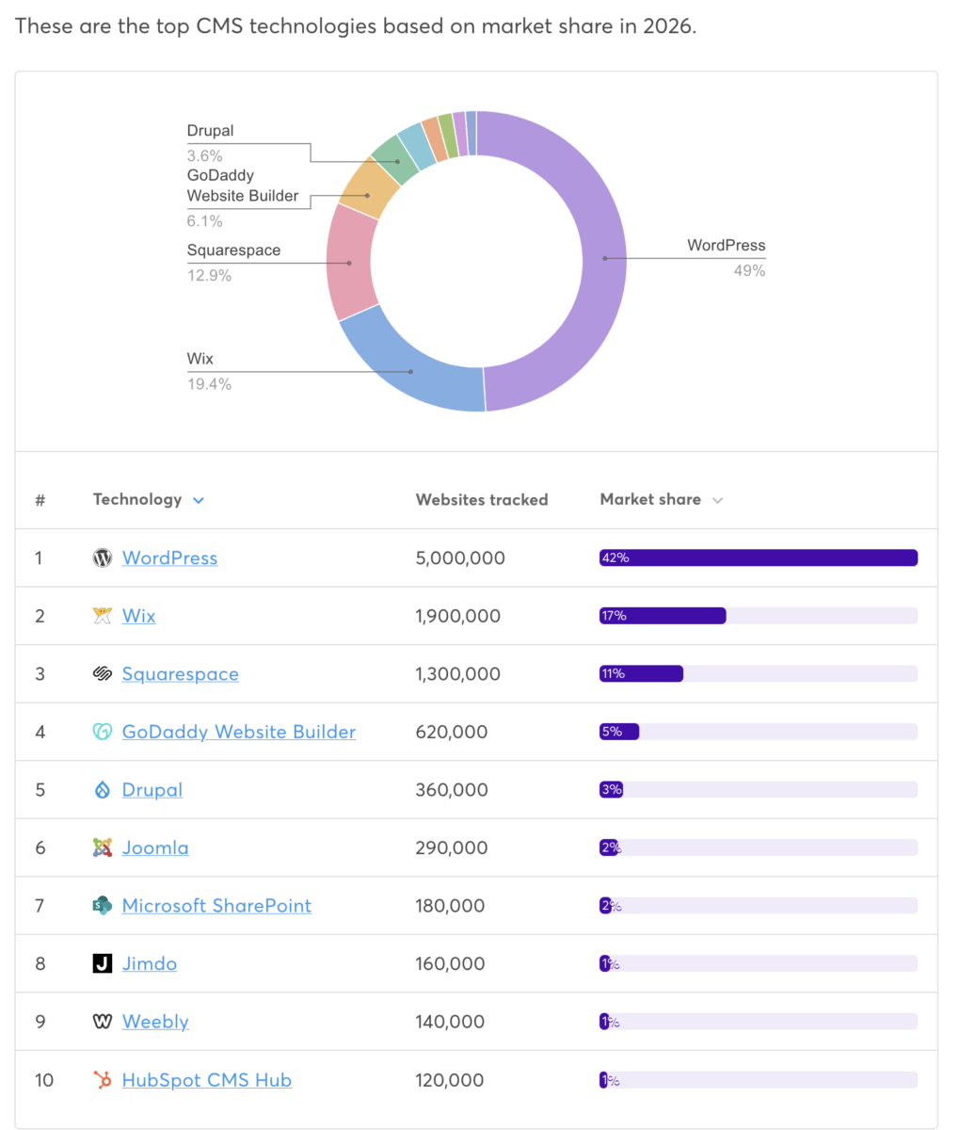Click the Joomla 2% market share bar
The width and height of the screenshot is (959, 1130).
pyautogui.click(x=608, y=847)
